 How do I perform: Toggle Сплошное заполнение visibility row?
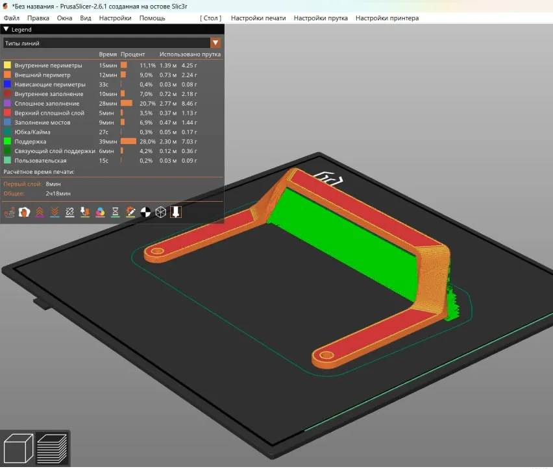point(112,103)
